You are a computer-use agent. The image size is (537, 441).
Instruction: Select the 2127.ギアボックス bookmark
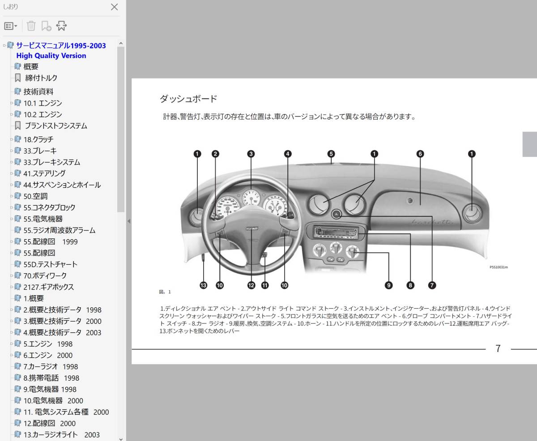tap(49, 287)
